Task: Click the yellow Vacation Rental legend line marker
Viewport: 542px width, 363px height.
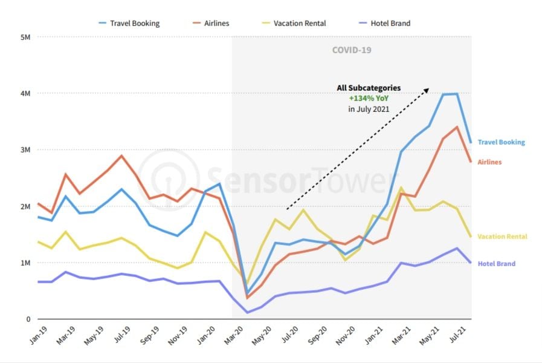Action: pos(265,24)
